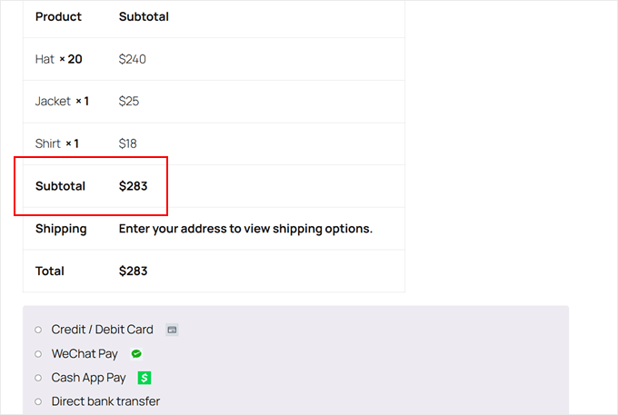Click the WeChat Pay label text
The height and width of the screenshot is (415, 618).
[85, 353]
